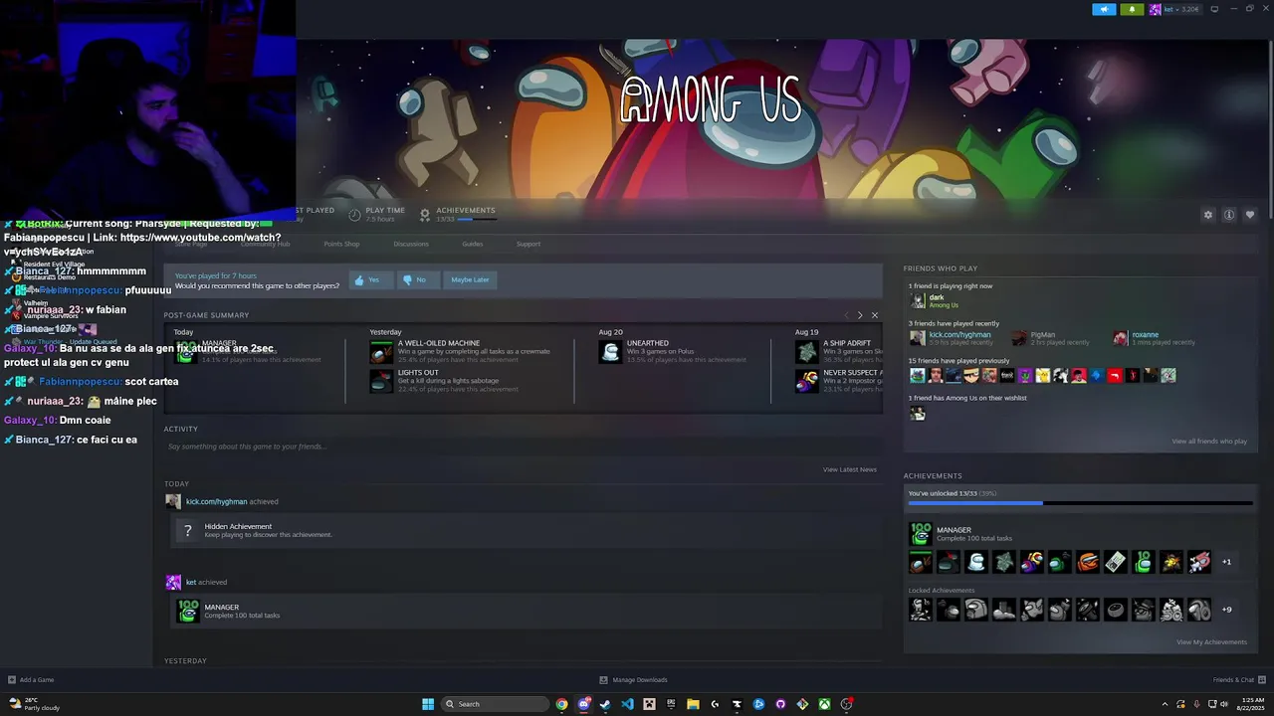Click Steam announcements megaphone button
This screenshot has height=716, width=1274.
[x=1104, y=9]
